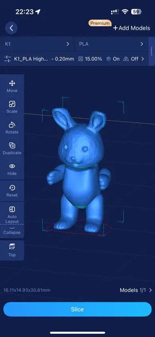Tap Add Models
This screenshot has width=155, height=337.
click(x=131, y=28)
